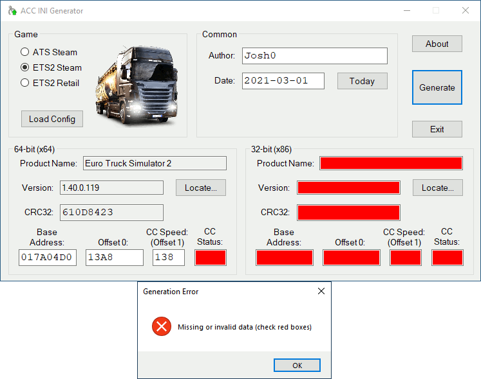Viewport: 481px width, 379px height.
Task: Click the 64-bit Base Address field
Action: [48, 258]
